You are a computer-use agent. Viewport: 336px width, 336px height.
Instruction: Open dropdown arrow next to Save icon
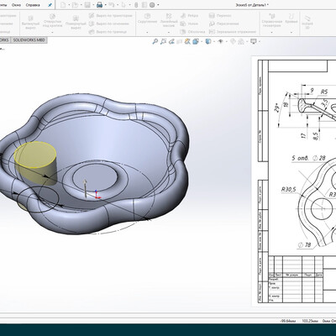(x=93, y=5)
